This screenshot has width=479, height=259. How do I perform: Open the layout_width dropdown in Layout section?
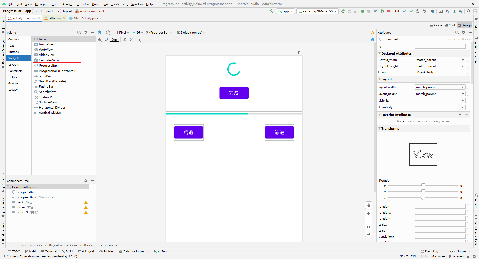coord(462,87)
